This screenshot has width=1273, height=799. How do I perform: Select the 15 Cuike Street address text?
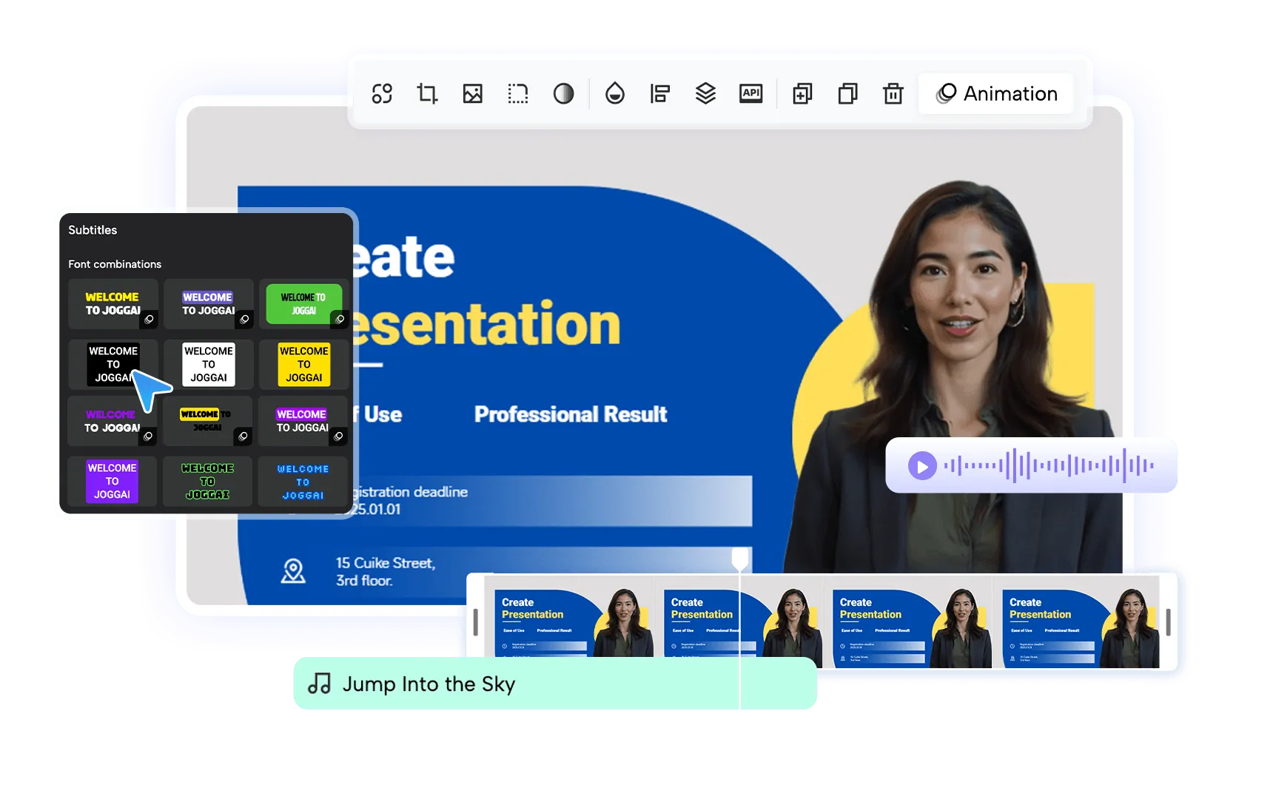[x=386, y=572]
